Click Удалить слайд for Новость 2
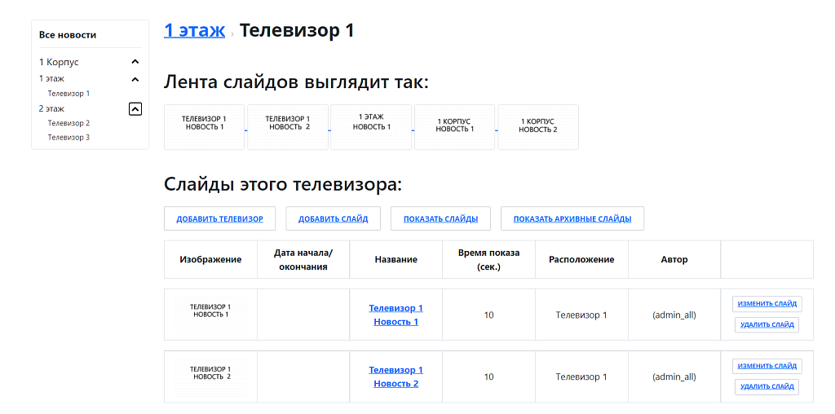Viewport: 835px width, 414px height. 767,387
